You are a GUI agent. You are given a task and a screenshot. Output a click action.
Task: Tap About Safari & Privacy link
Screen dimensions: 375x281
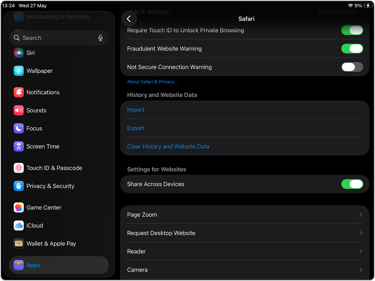152,82
